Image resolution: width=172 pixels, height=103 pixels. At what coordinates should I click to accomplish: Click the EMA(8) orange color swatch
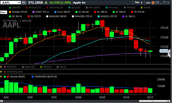(10, 12)
